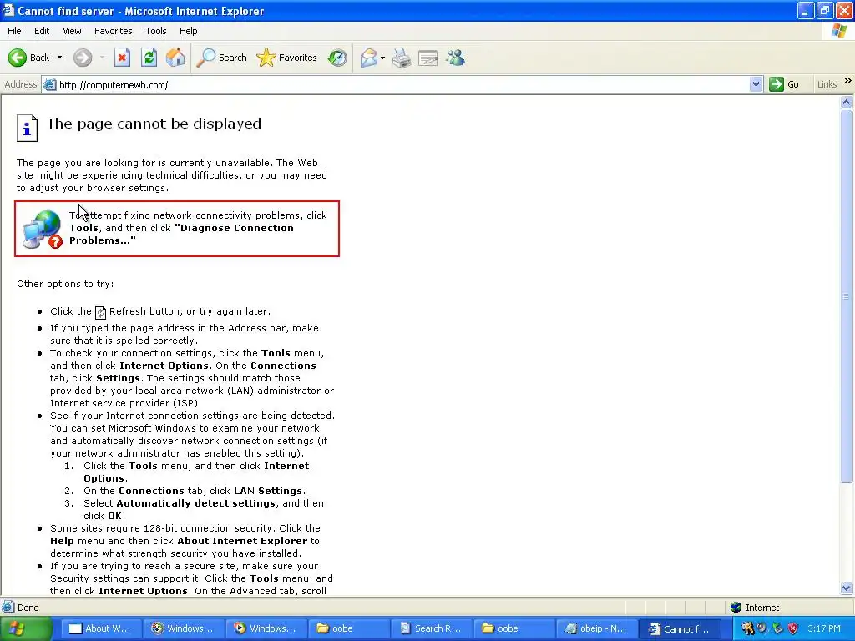
Task: Expand the address bar dropdown list
Action: pyautogui.click(x=756, y=84)
